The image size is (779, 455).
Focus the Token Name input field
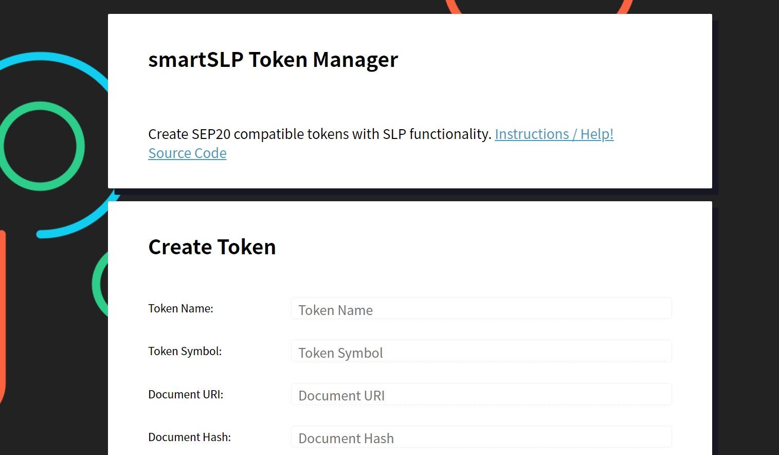coord(481,308)
